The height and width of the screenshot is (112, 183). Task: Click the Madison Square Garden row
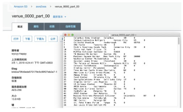[102, 56]
